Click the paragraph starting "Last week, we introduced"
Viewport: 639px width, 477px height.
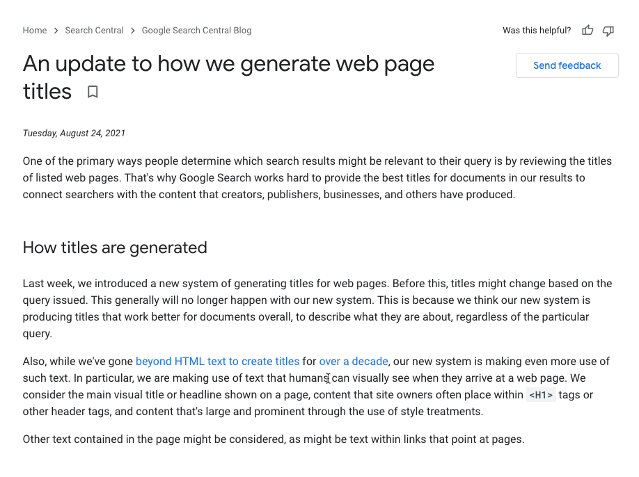click(317, 309)
